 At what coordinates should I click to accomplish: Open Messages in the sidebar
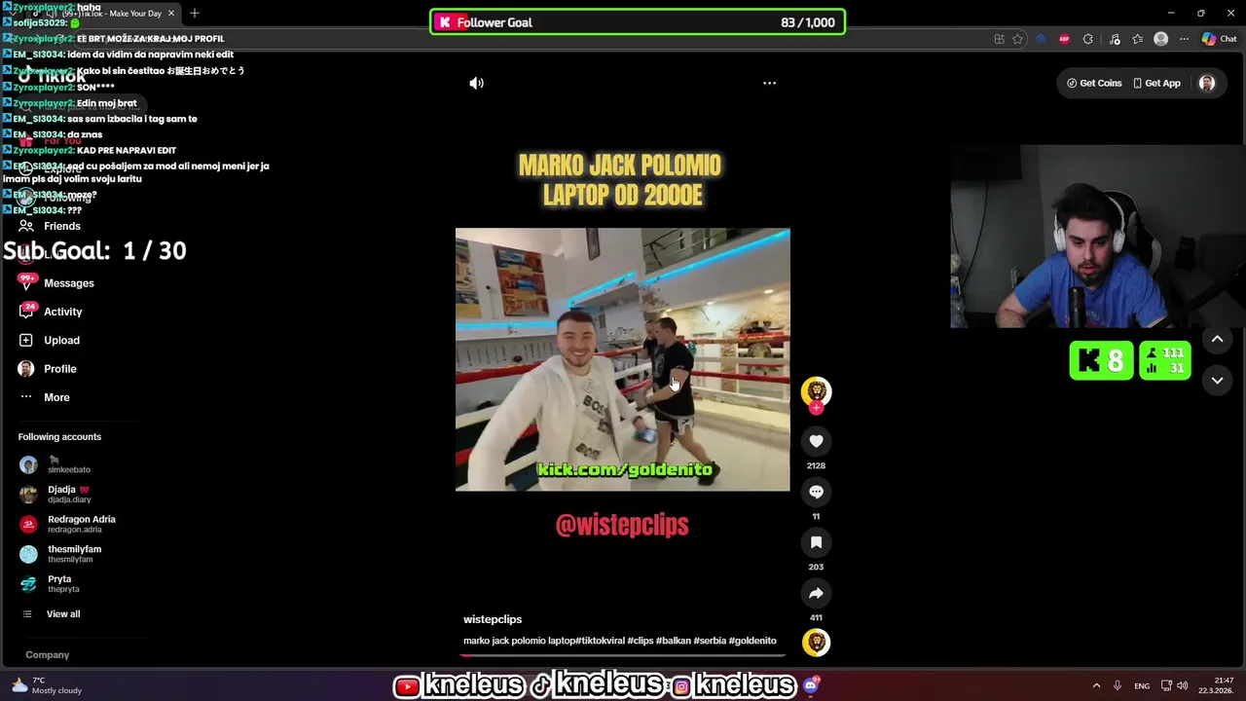(x=56, y=283)
